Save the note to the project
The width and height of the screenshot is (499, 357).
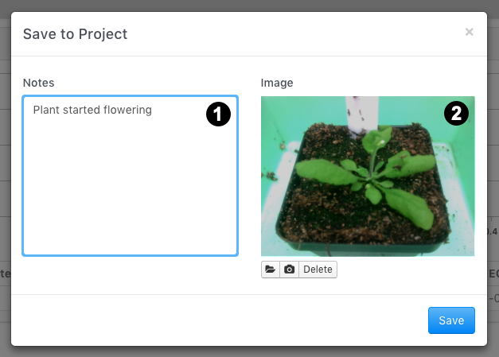(x=451, y=320)
